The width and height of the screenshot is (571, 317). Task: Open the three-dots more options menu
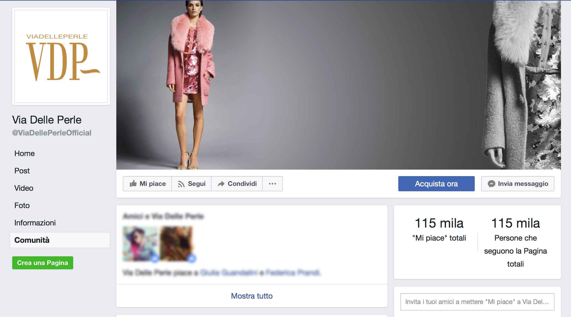coord(272,184)
